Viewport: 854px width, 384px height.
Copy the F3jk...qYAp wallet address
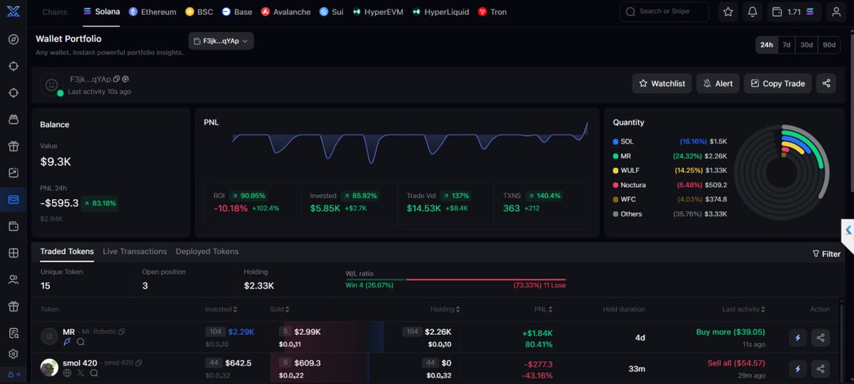coord(116,80)
